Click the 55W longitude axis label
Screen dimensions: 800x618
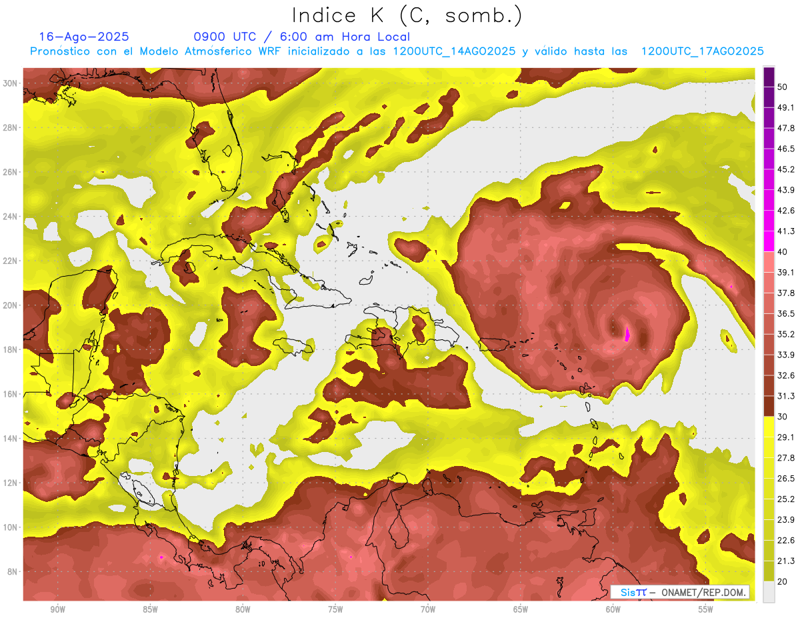706,610
